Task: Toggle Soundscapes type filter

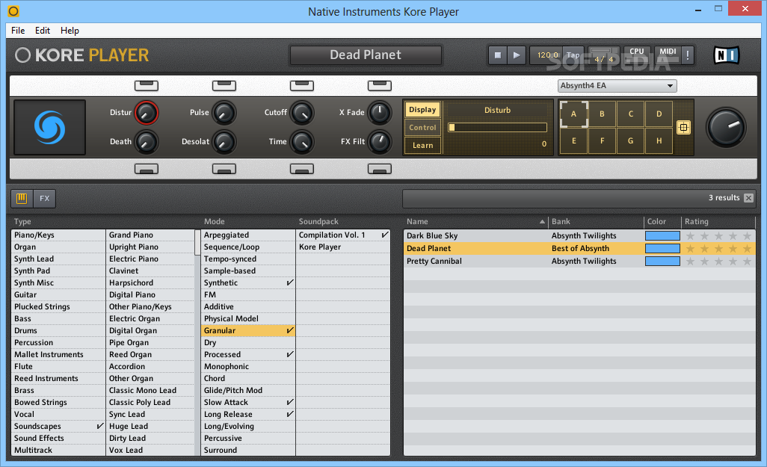Action: pyautogui.click(x=58, y=427)
